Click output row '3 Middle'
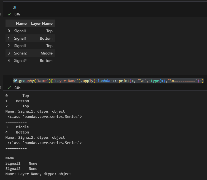 [17, 127]
